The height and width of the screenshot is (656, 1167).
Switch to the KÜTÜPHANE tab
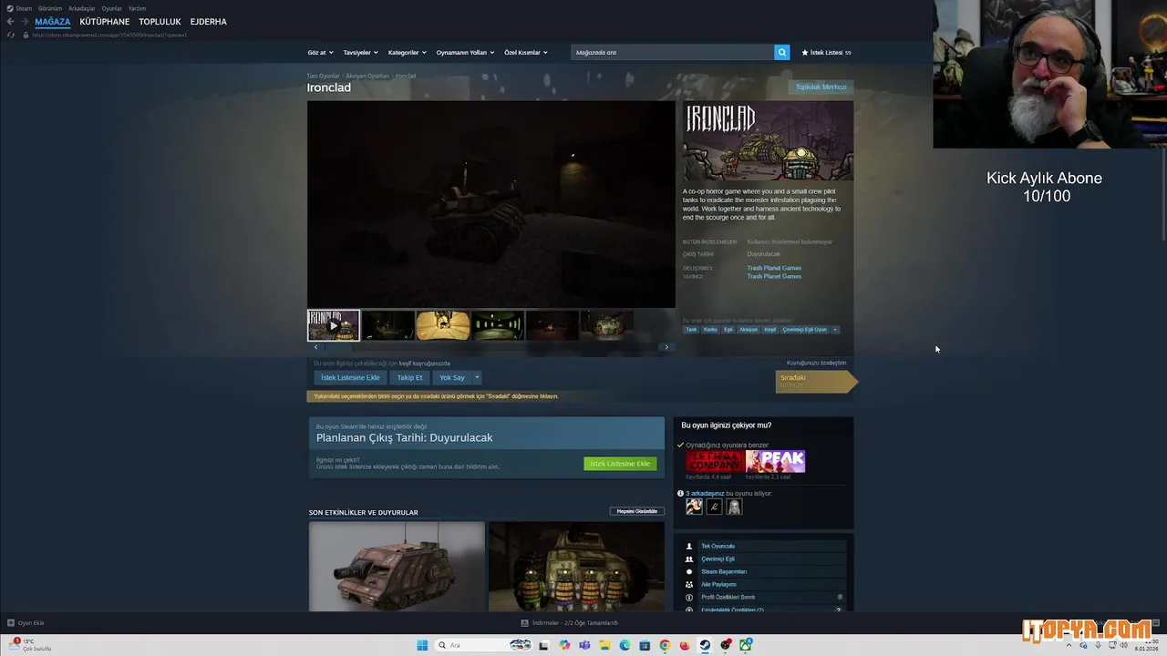point(104,21)
